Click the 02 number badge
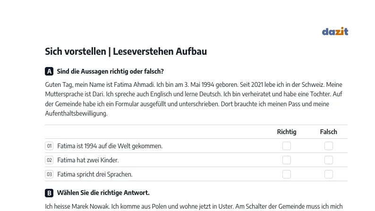Screen dimensions: 375x211 [x=49, y=160]
